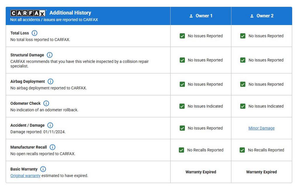Click the info icon next to Total Loss
The width and height of the screenshot is (299, 189).
34,33
